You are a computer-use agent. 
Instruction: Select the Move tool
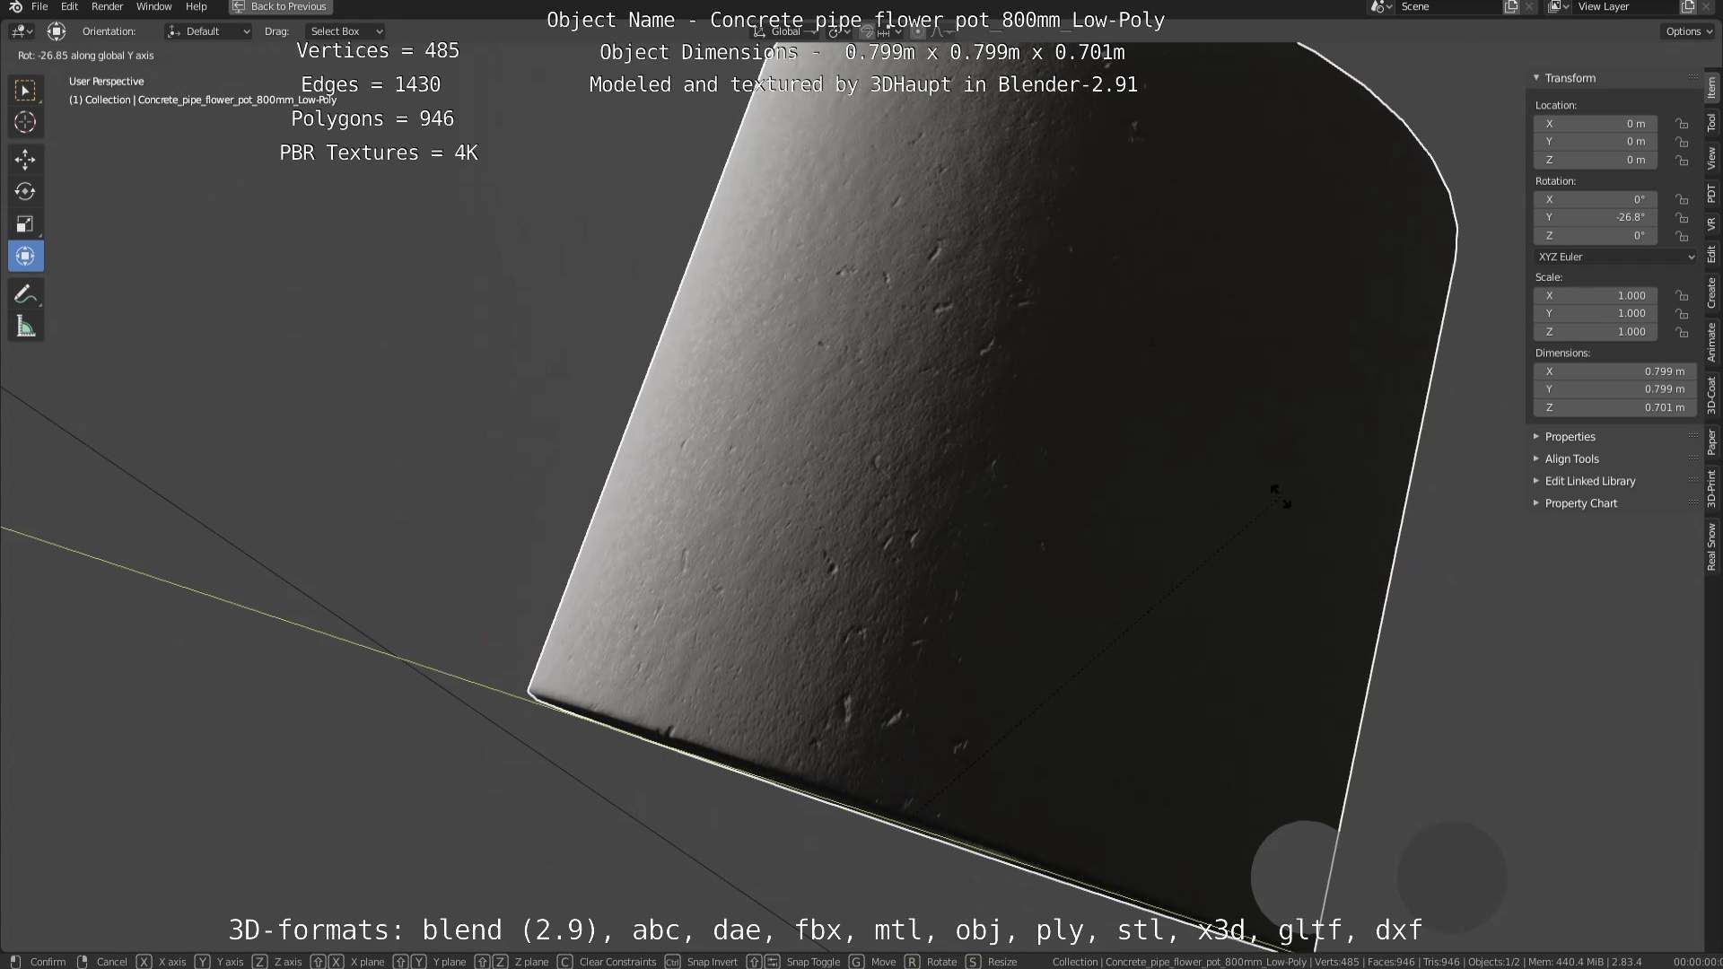click(25, 160)
